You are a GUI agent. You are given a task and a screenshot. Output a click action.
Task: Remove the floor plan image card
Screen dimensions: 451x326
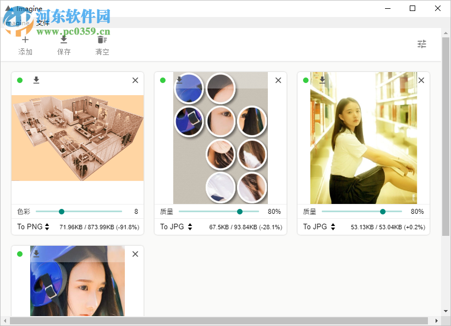pos(135,80)
